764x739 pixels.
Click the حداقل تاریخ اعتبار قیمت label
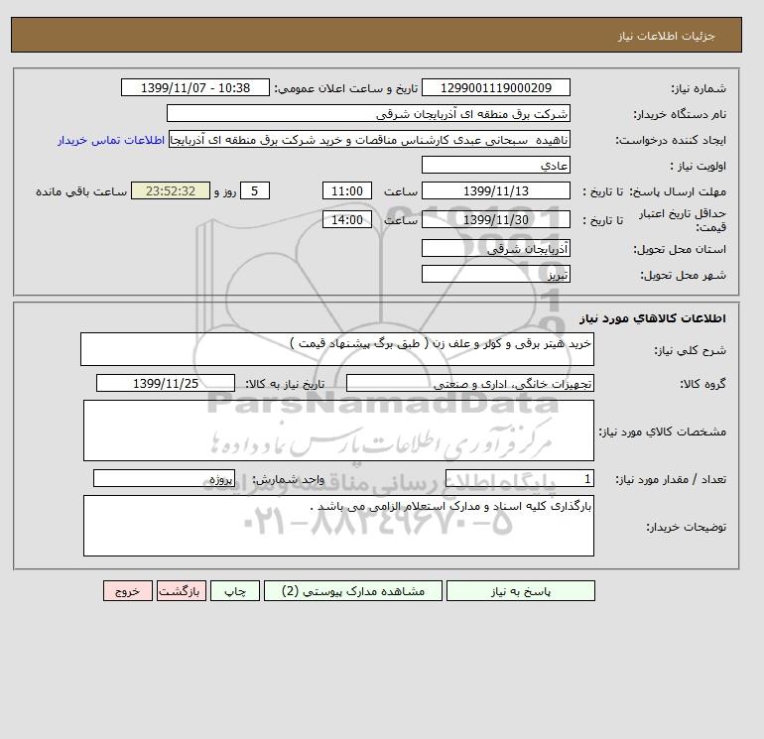683,220
